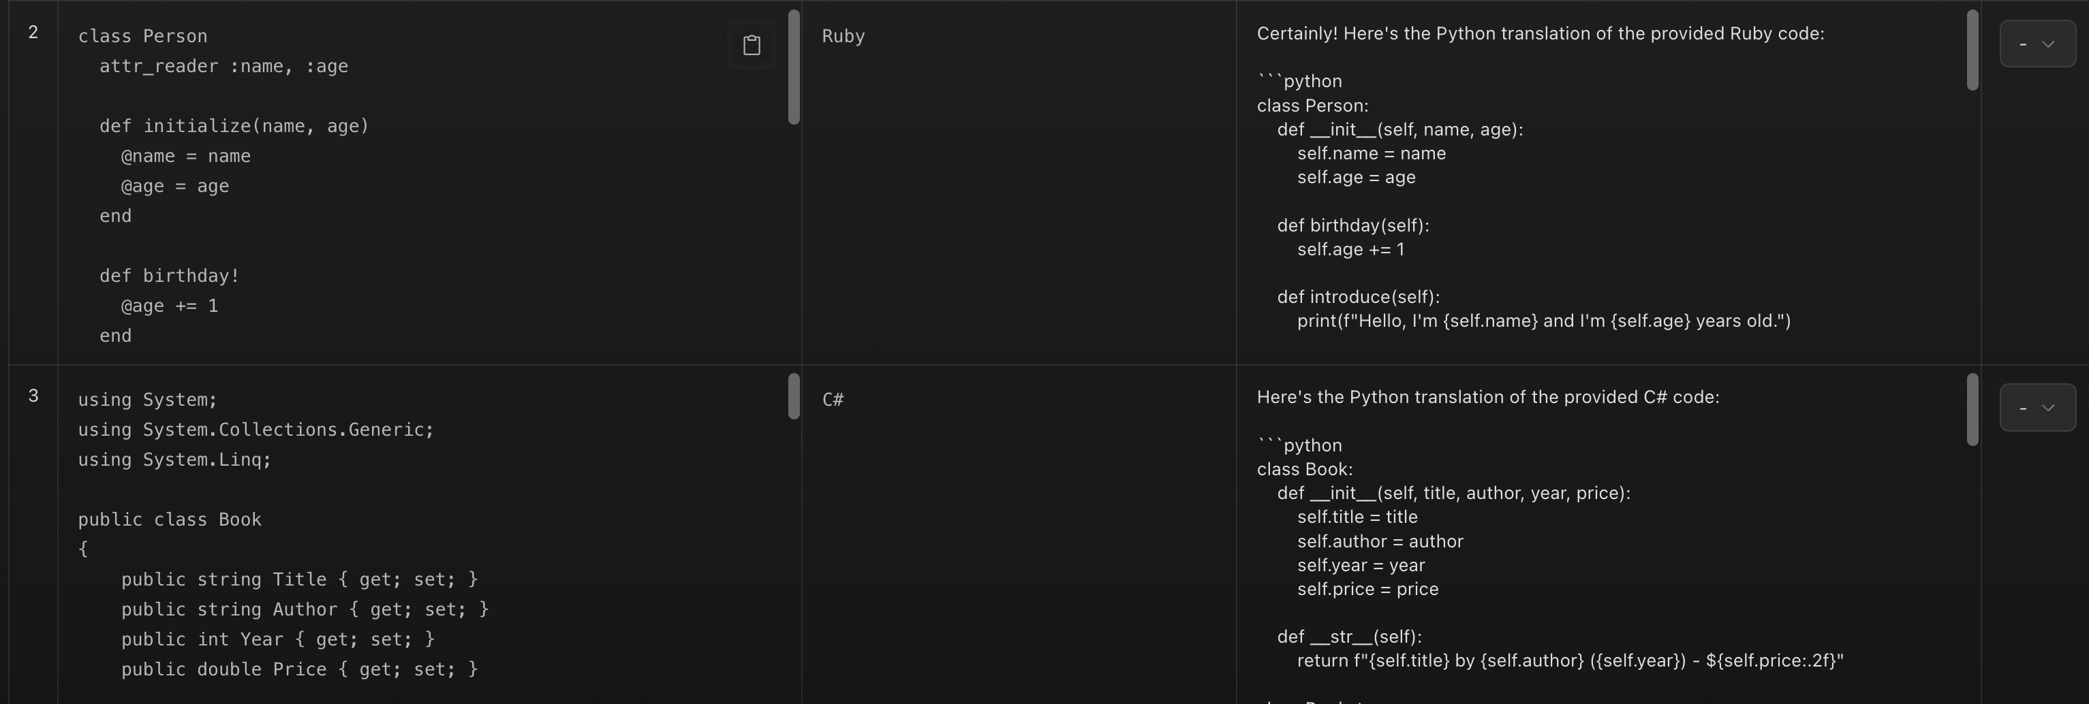Copy the Ruby Person class code with clipboard icon
The height and width of the screenshot is (704, 2089).
[x=751, y=46]
